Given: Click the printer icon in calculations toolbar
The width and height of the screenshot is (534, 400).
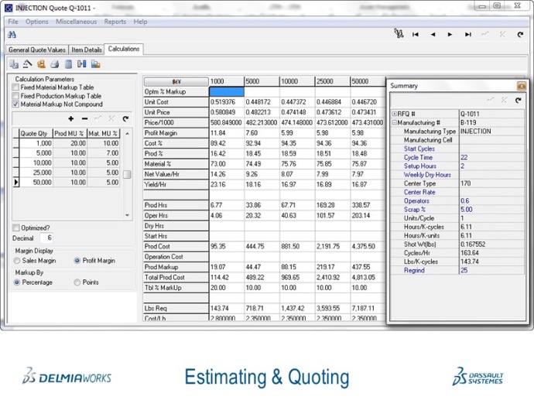Looking at the screenshot, I should point(55,64).
